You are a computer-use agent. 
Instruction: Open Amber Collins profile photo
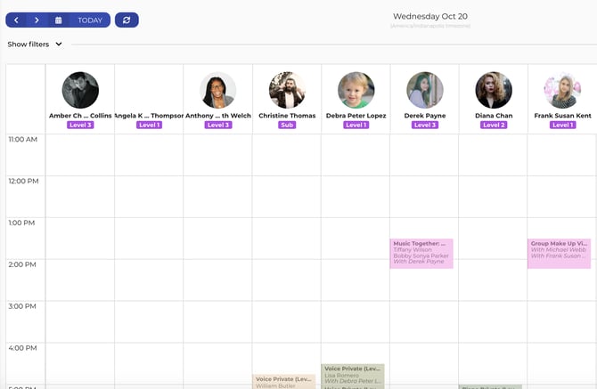click(80, 90)
